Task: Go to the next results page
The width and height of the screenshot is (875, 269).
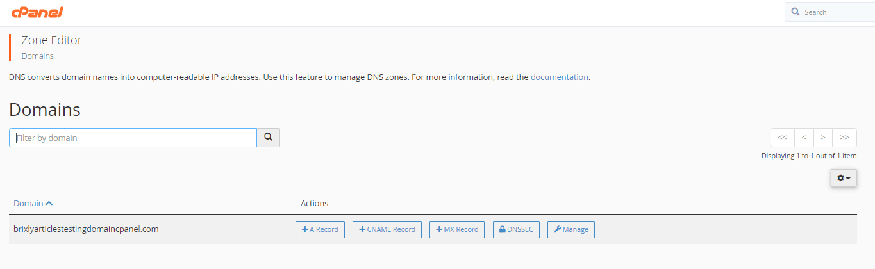Action: pos(822,138)
